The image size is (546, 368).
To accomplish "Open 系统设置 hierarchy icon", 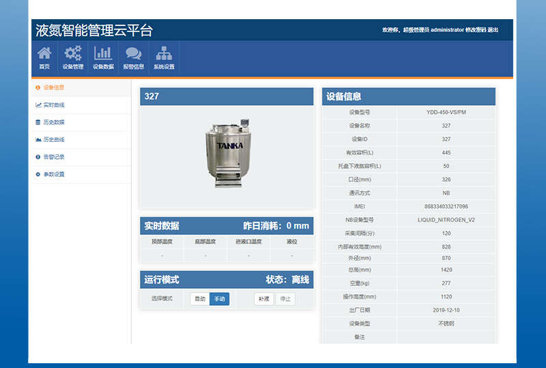I will click(x=164, y=53).
